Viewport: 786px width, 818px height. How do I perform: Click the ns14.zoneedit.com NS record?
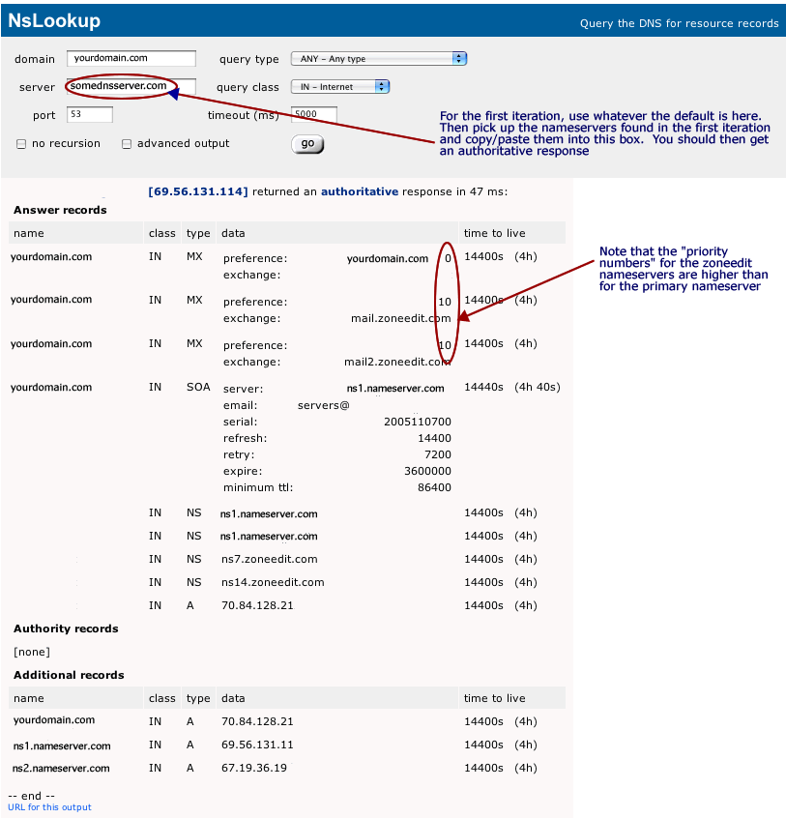point(272,582)
